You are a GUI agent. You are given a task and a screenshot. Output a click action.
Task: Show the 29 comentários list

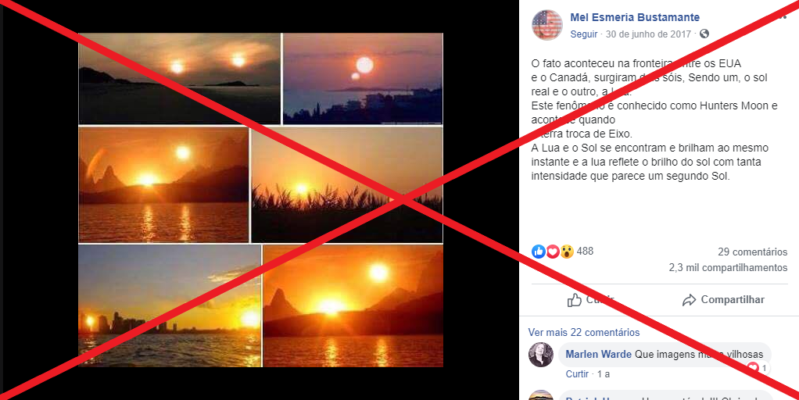[x=752, y=252]
